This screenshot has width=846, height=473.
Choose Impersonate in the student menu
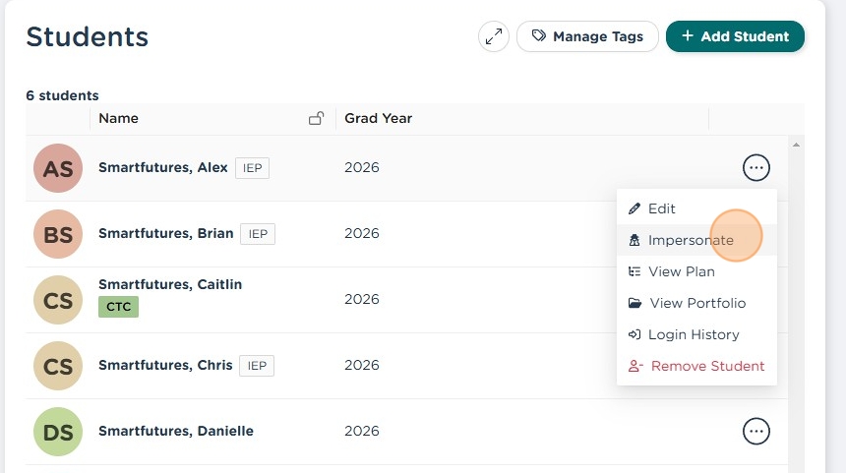(x=690, y=240)
